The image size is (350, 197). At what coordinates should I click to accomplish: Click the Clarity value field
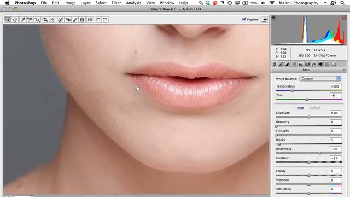click(335, 171)
